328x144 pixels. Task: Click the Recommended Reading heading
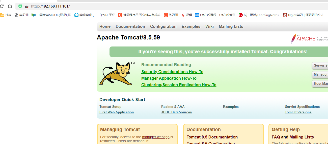167,65
